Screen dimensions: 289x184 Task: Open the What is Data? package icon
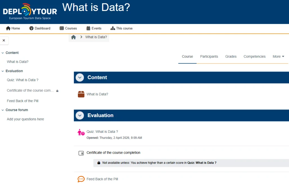(81, 94)
